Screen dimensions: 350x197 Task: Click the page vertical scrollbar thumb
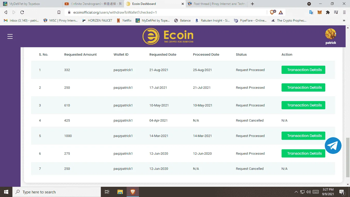point(348,158)
